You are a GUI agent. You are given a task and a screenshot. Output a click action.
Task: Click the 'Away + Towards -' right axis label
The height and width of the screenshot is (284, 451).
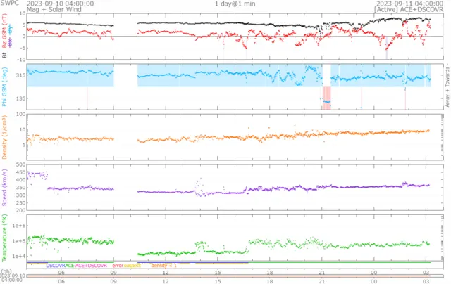point(447,86)
